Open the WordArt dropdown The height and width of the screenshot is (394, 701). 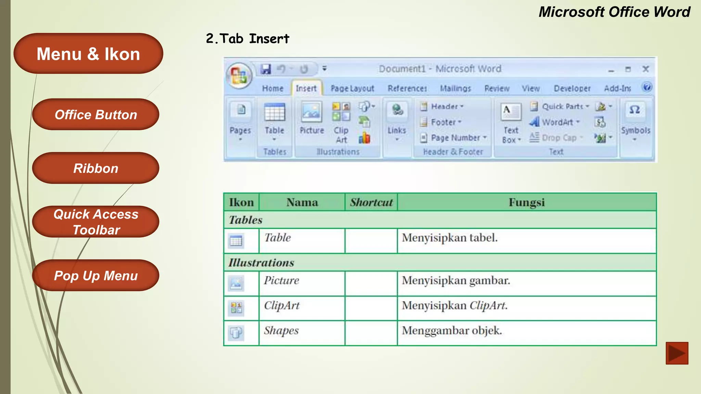[555, 122]
